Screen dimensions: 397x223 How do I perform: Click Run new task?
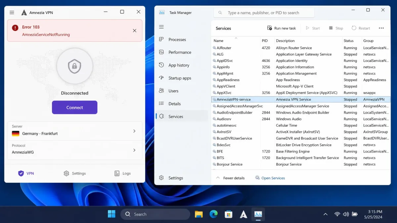click(281, 28)
